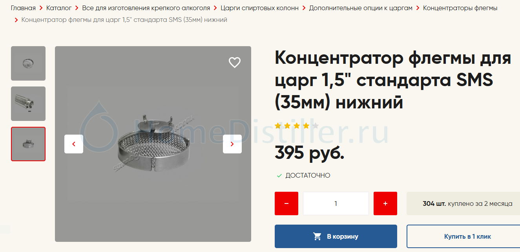Image resolution: width=520 pixels, height=252 pixels.
Task: Add product to favorites with heart icon
Action: point(235,62)
